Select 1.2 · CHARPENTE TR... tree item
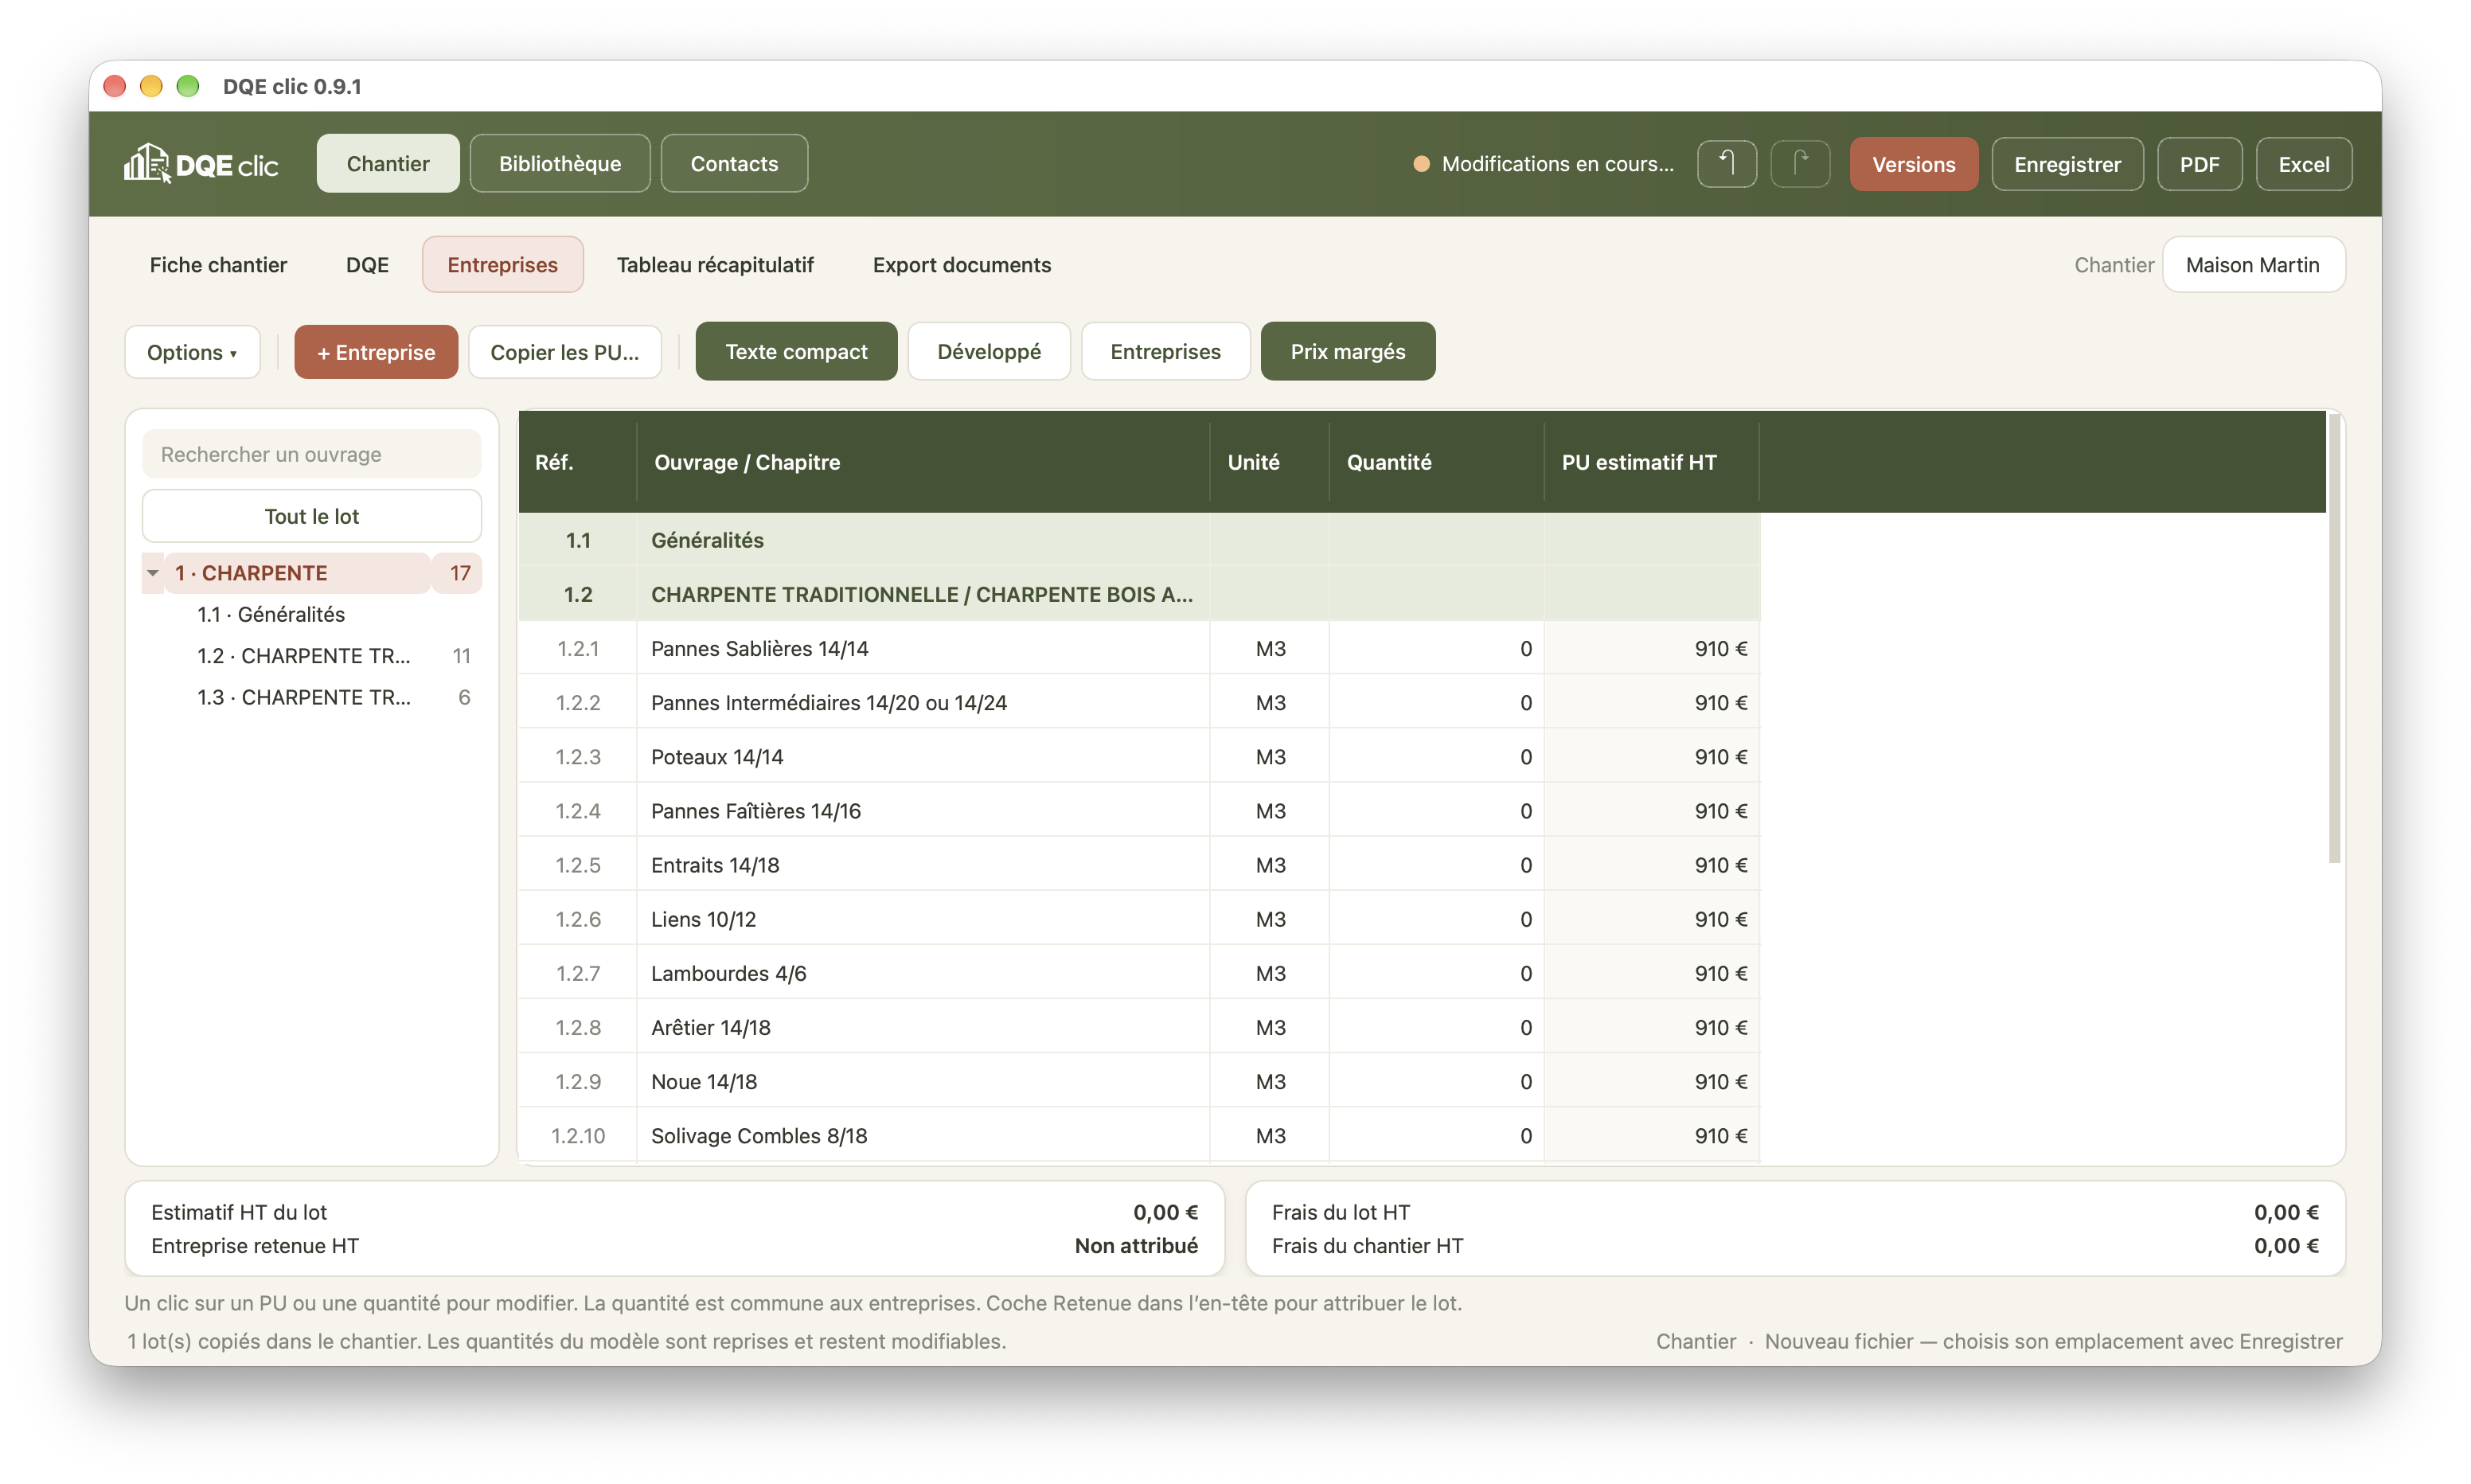2471x1484 pixels. [x=303, y=656]
